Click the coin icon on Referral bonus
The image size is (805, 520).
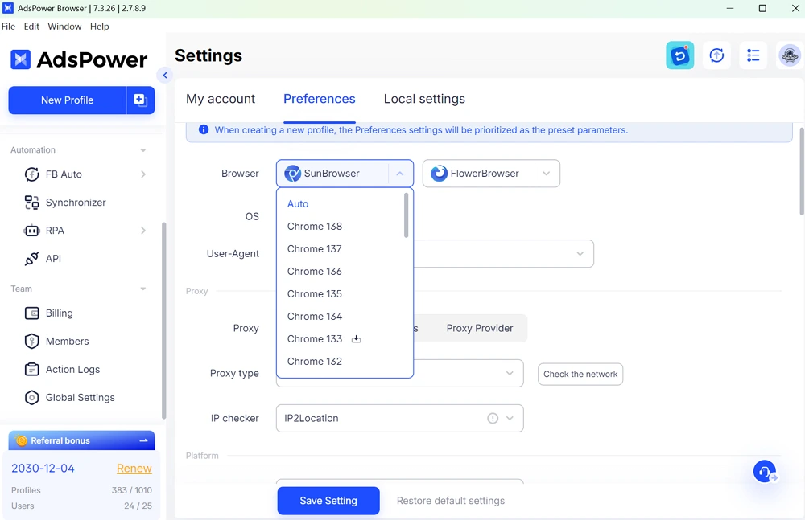coord(21,440)
